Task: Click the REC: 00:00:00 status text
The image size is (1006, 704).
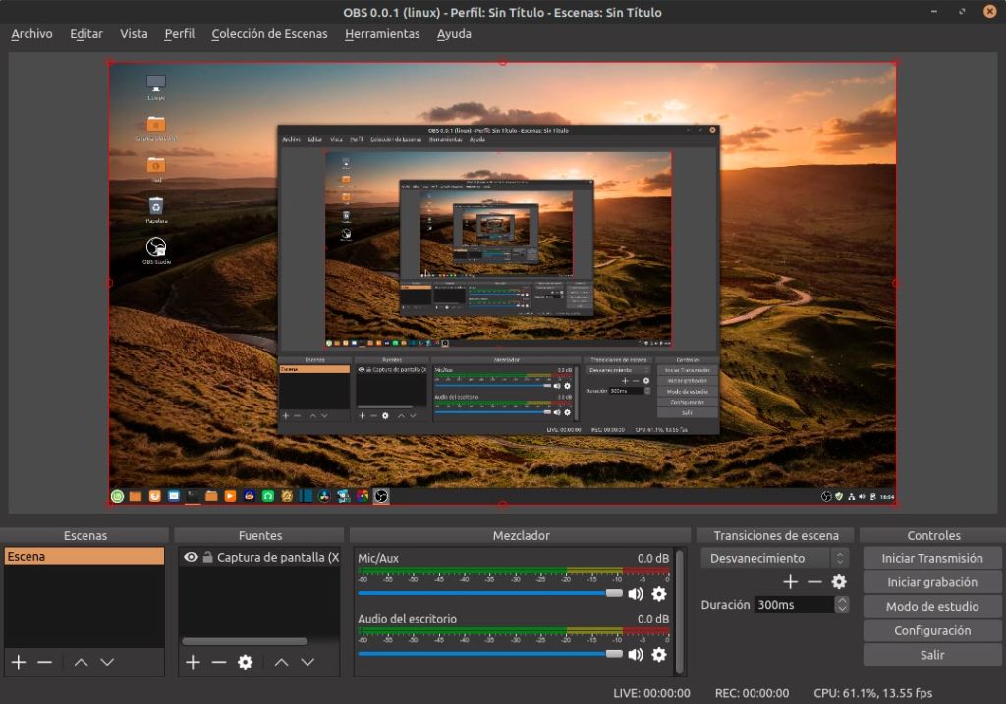Action: pos(752,693)
